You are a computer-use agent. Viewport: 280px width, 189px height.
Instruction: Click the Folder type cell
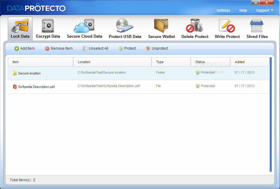tap(160, 73)
